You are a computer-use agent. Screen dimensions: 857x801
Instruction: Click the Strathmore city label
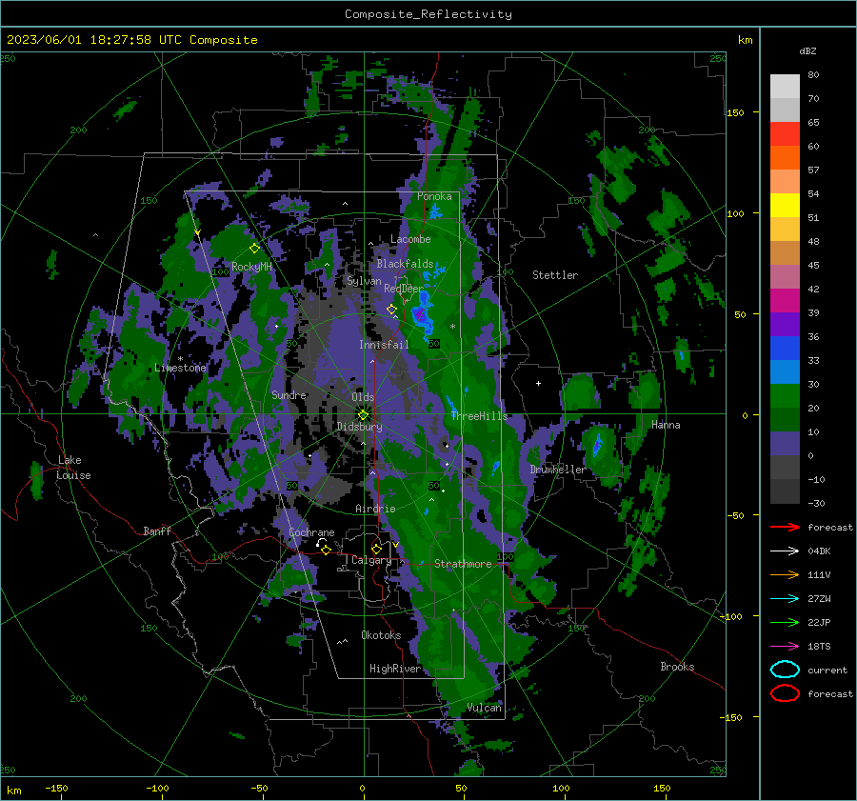click(x=463, y=564)
